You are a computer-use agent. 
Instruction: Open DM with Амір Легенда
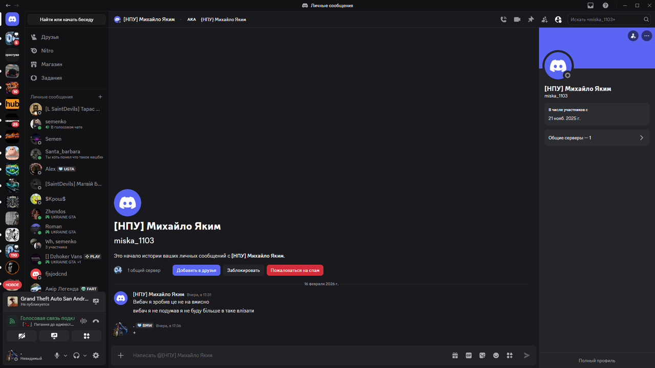(x=67, y=289)
